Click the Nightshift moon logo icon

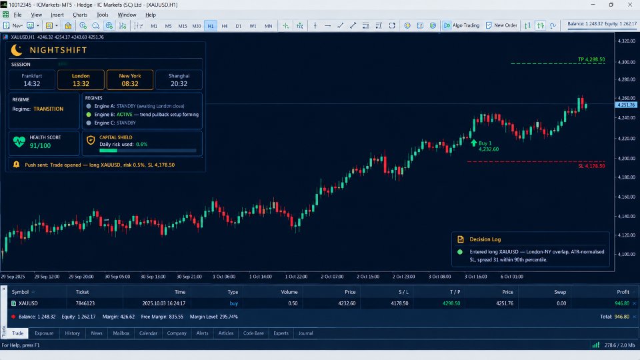tap(17, 50)
